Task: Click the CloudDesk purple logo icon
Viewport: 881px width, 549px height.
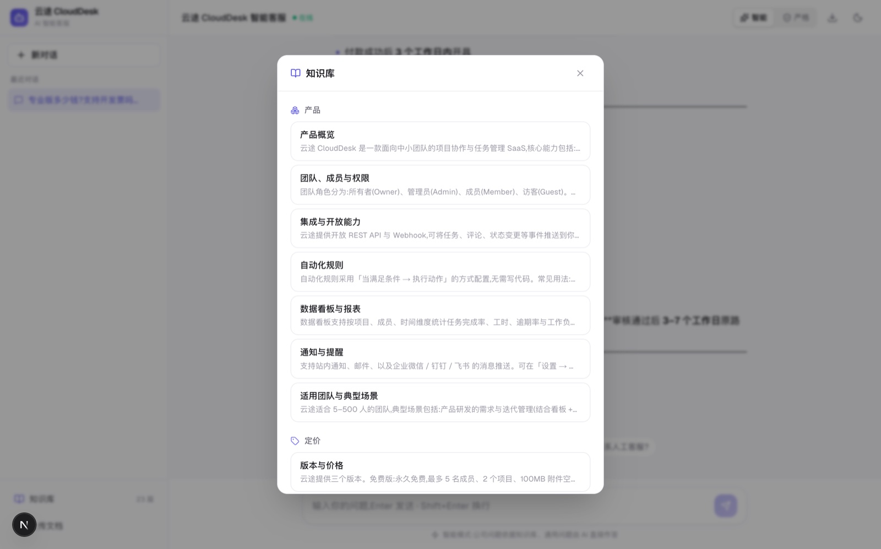Action: pyautogui.click(x=19, y=18)
